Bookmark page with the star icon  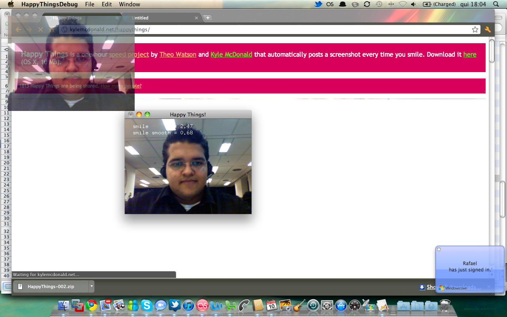[x=475, y=29]
